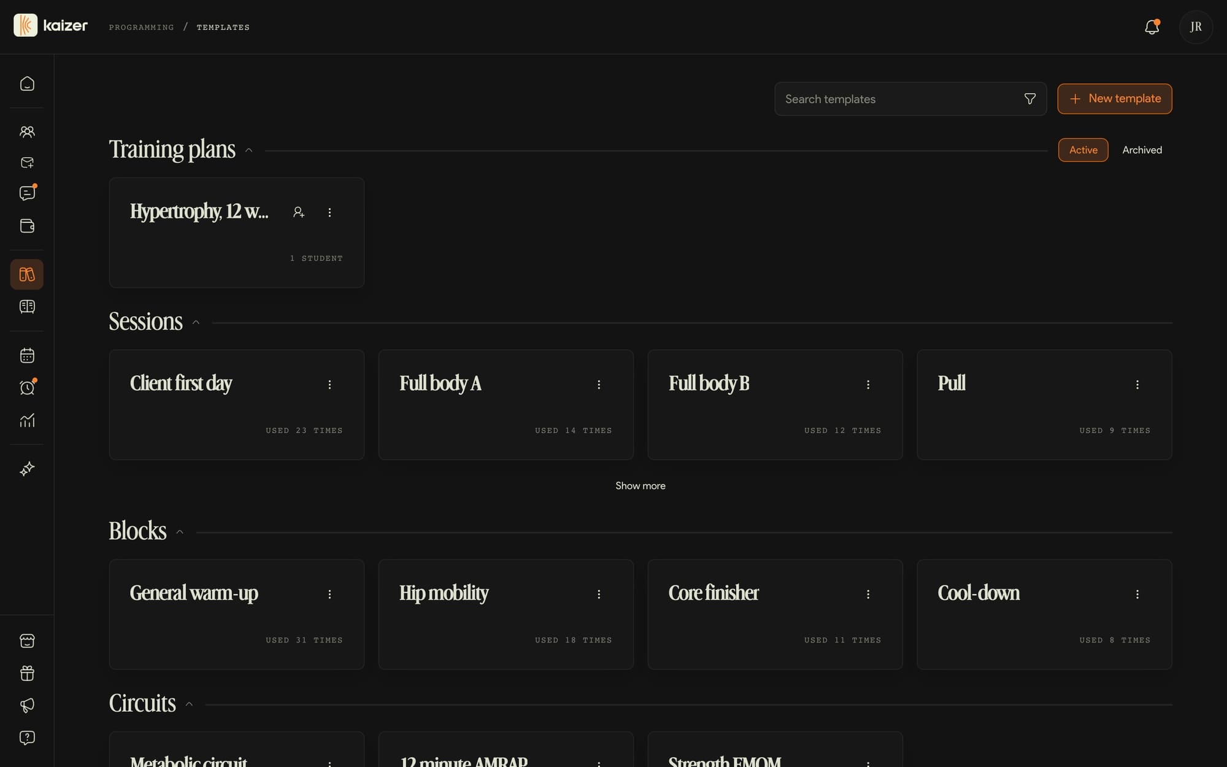
Task: Click Show more under Sessions
Action: pos(640,486)
